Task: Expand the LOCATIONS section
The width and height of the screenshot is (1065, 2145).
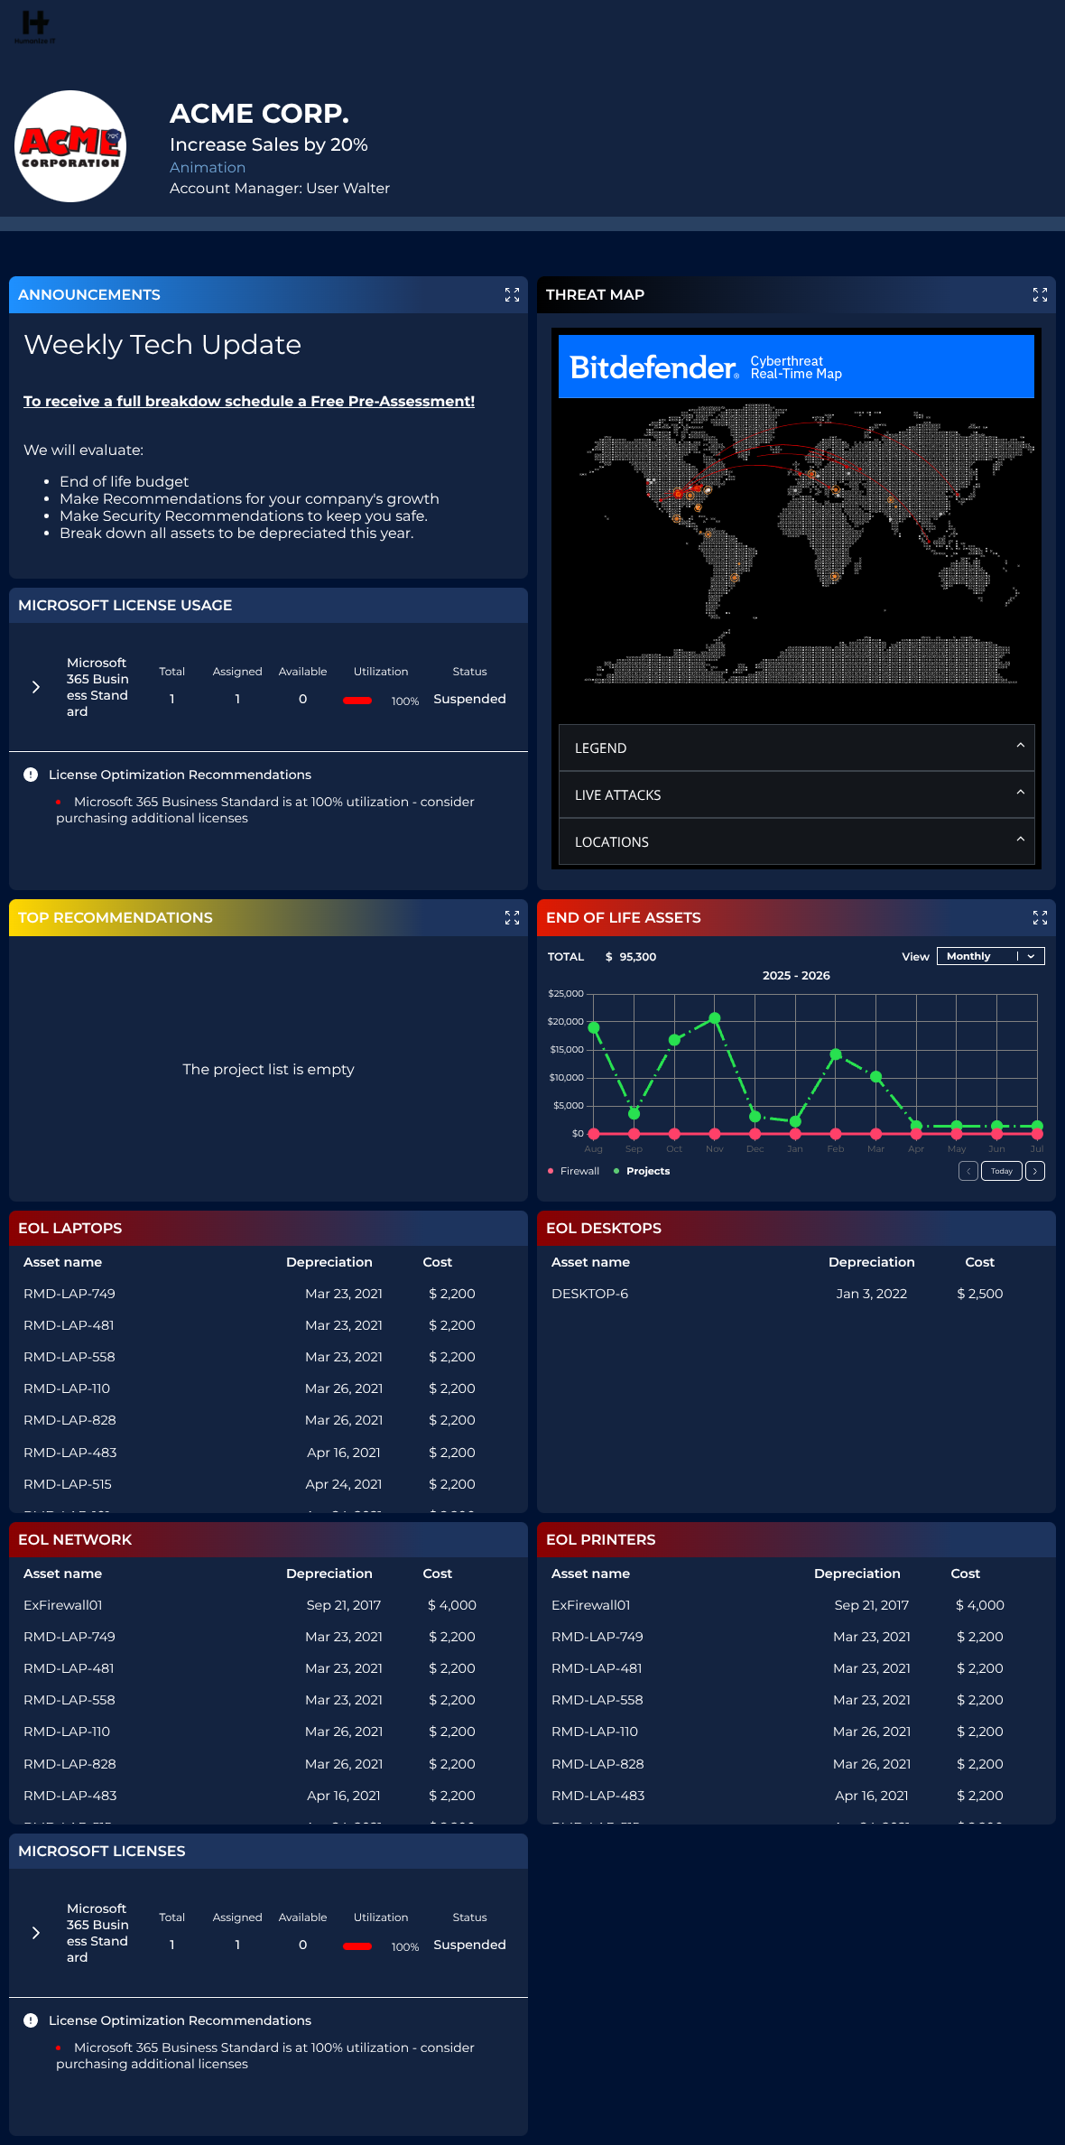Action: (x=797, y=841)
